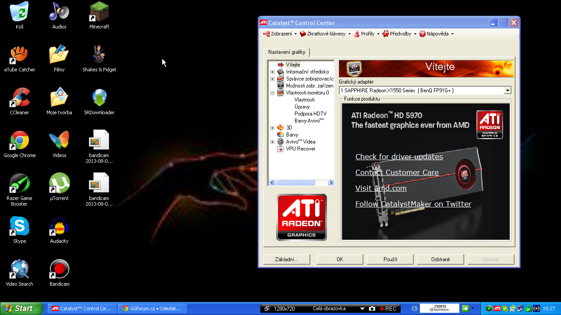Click the ATI icon in the system tray

pos(497,308)
